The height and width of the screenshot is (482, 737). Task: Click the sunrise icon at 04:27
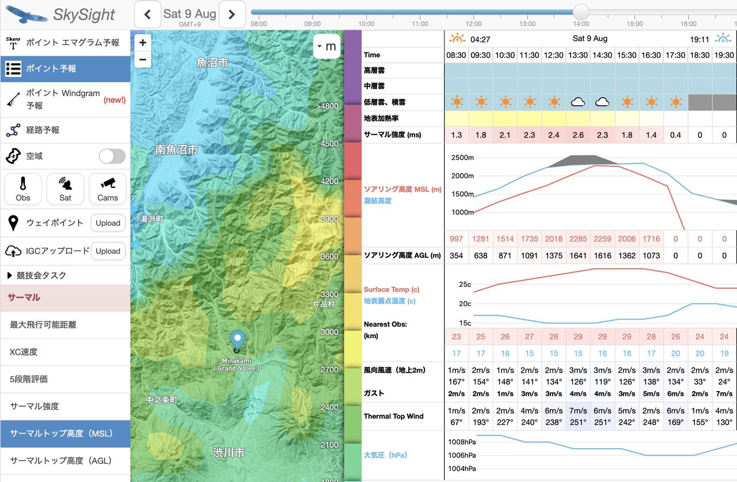click(x=457, y=39)
